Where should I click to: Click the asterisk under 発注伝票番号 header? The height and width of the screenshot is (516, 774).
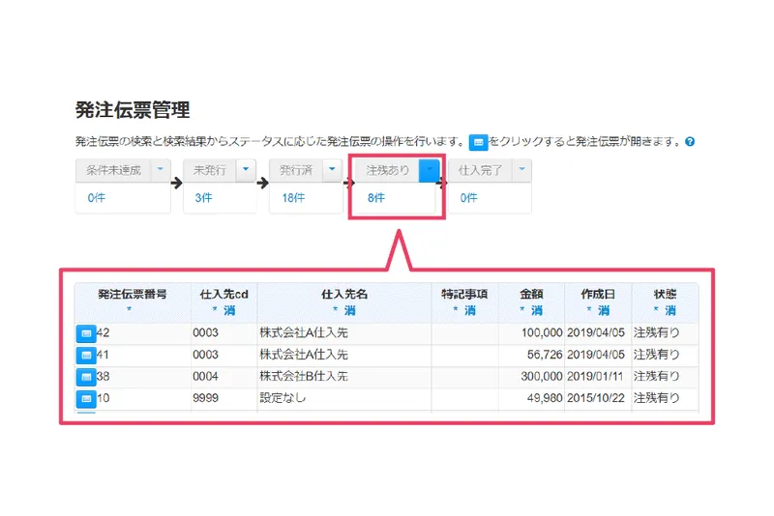coord(130,309)
